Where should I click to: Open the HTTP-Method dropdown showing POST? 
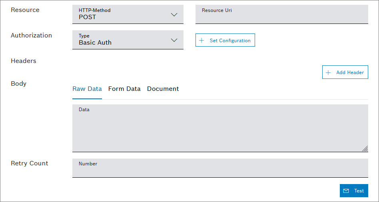(x=128, y=14)
